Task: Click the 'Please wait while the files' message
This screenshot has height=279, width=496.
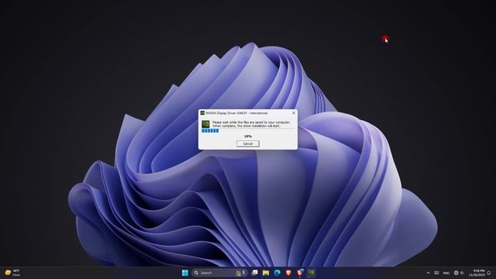Action: pyautogui.click(x=251, y=124)
